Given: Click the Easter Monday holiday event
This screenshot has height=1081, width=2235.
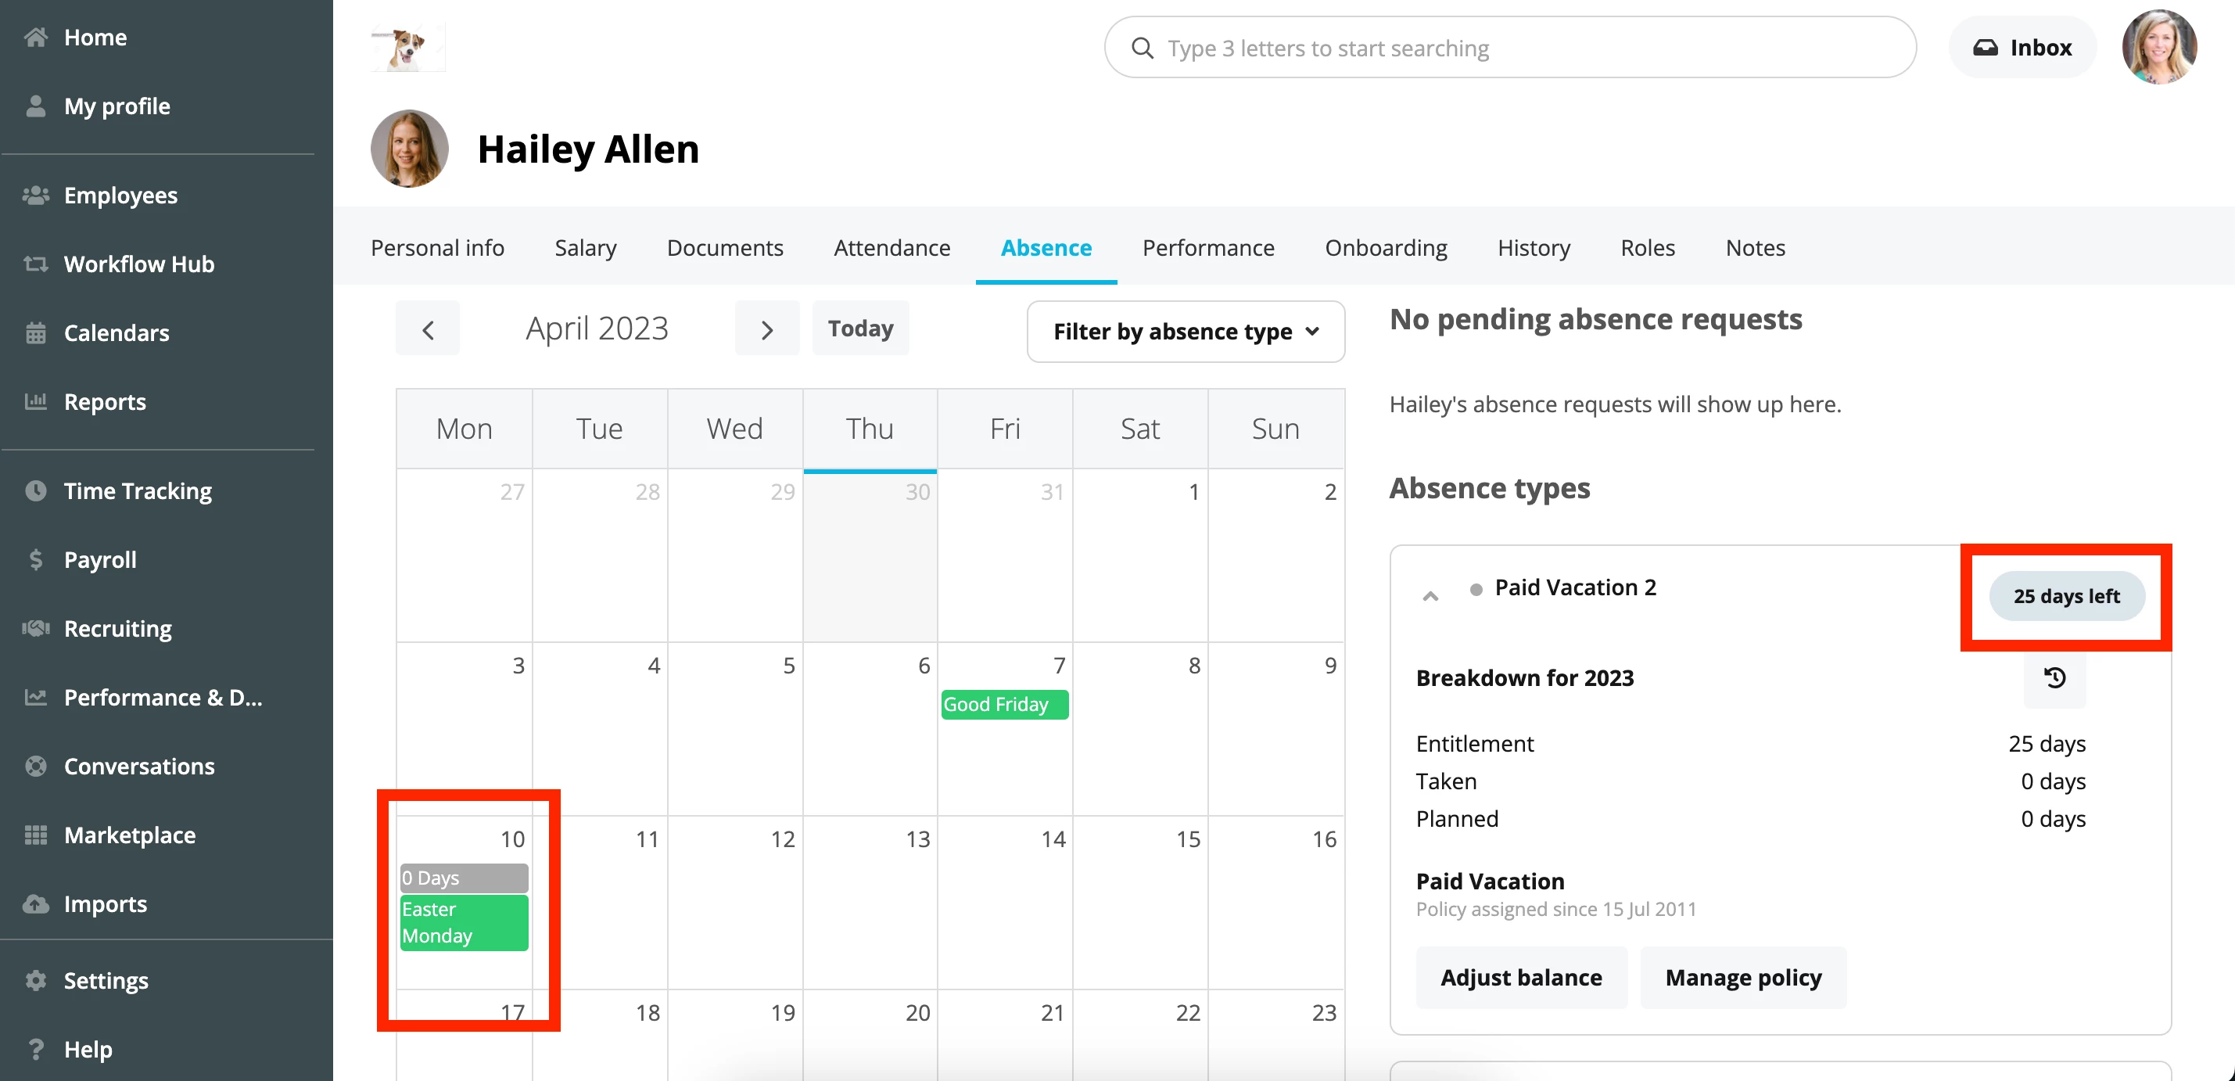Looking at the screenshot, I should 465,922.
